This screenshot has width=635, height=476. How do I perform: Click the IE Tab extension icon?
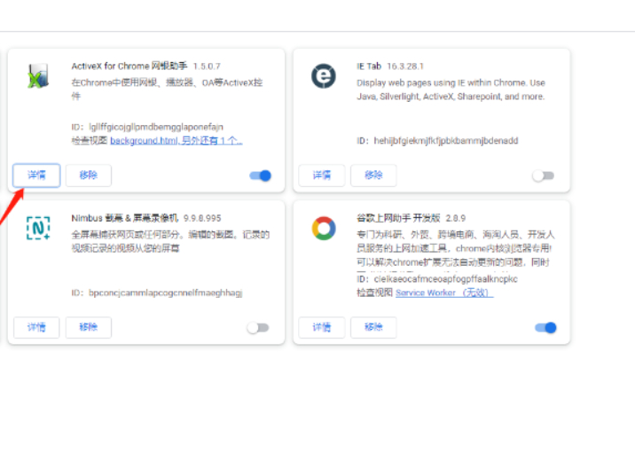click(323, 75)
